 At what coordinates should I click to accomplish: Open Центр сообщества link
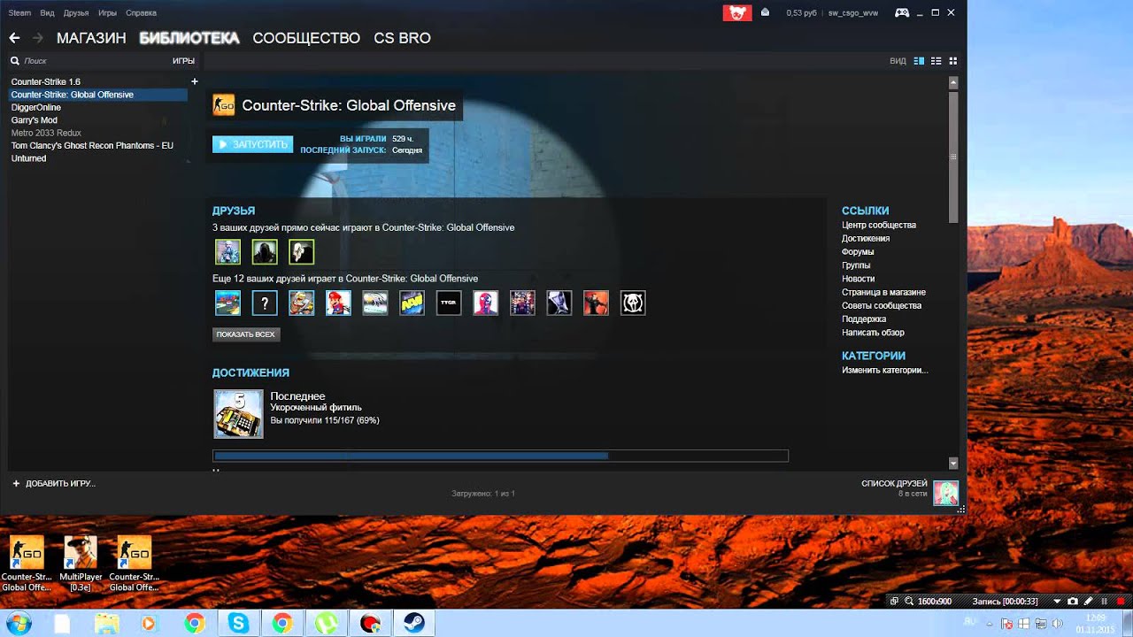pyautogui.click(x=879, y=225)
